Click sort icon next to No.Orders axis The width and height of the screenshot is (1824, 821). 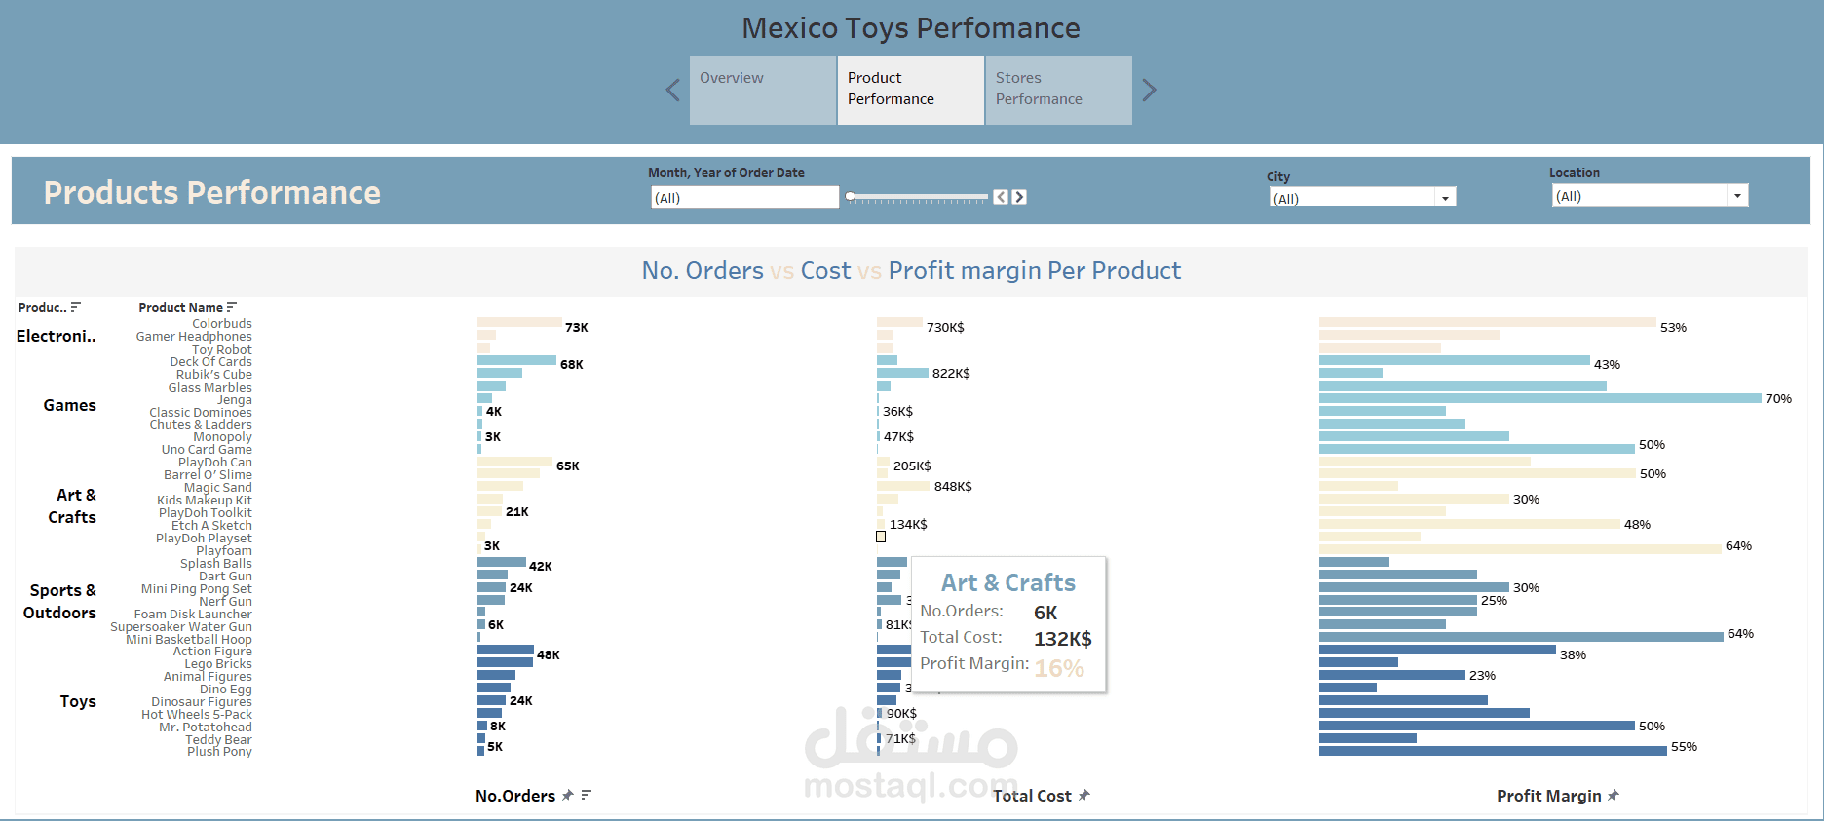tap(587, 796)
